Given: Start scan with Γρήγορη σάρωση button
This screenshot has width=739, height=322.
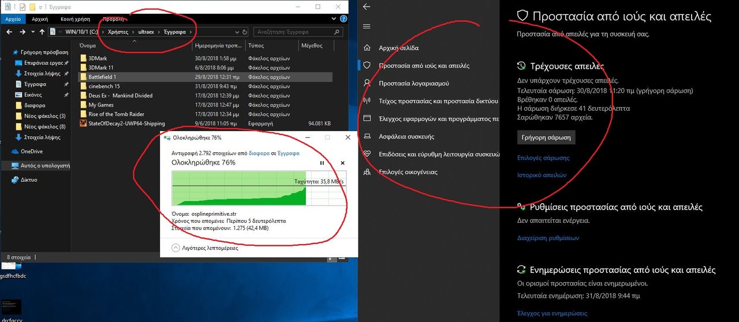Looking at the screenshot, I should (x=546, y=138).
